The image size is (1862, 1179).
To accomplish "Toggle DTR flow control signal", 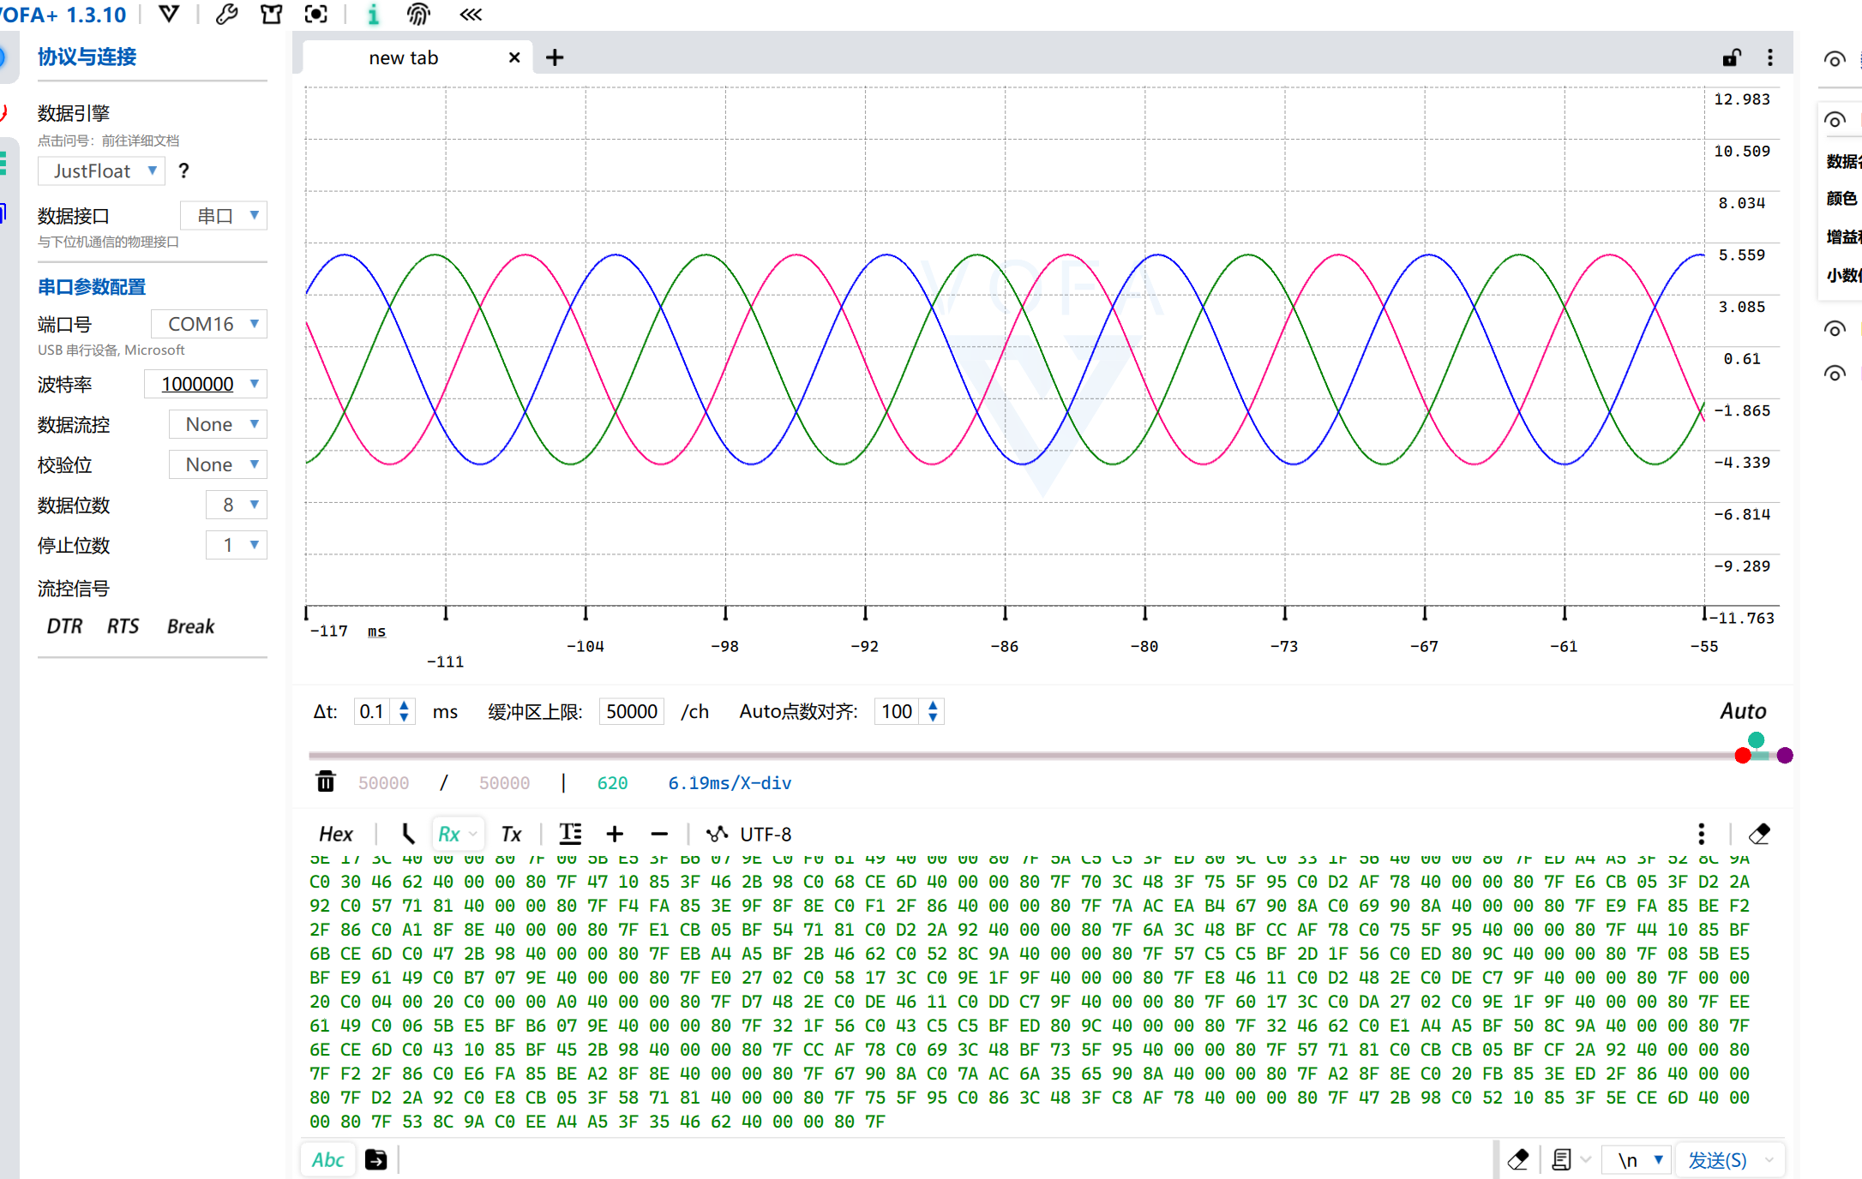I will pos(64,626).
